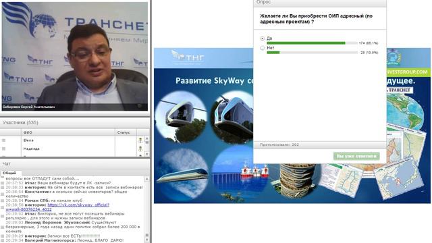
Task: Click chat scrollbar down arrow
Action: pos(147,240)
